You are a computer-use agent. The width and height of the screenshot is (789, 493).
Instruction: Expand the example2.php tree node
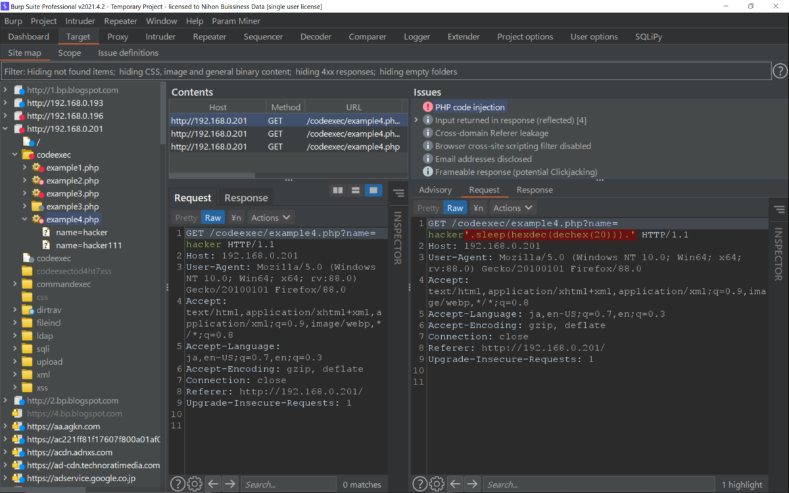(x=25, y=181)
